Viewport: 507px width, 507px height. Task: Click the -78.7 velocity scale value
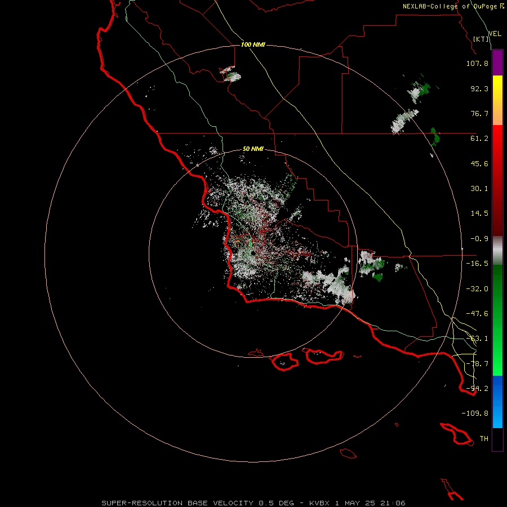[477, 364]
